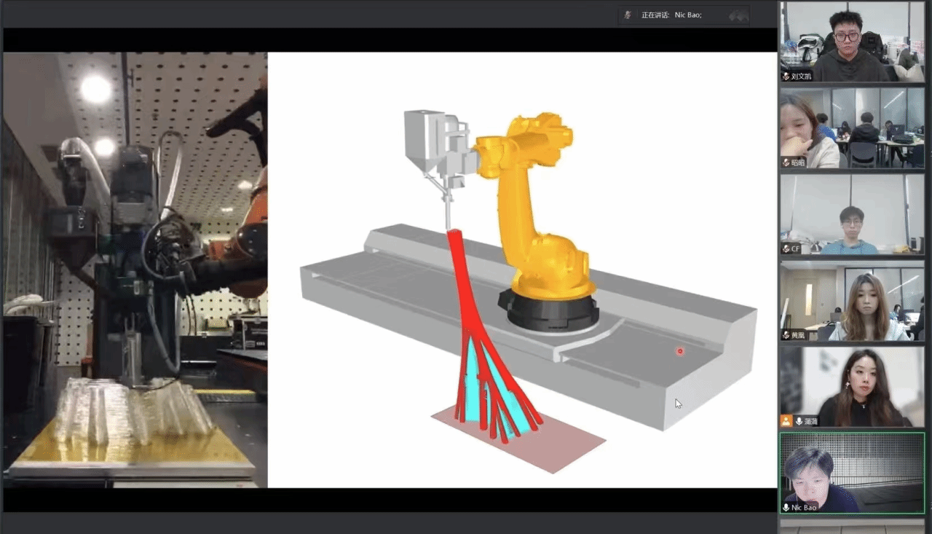This screenshot has height=534, width=932.
Task: Click the microphone icon next to 蒲蒲
Action: 799,421
